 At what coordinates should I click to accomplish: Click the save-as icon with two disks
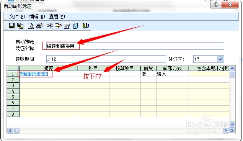point(20,26)
